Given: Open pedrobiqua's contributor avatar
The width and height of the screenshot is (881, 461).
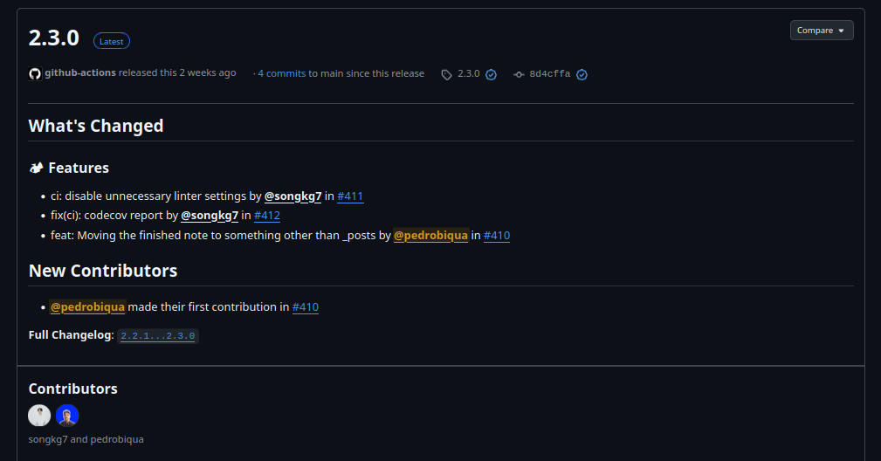Looking at the screenshot, I should tap(67, 416).
